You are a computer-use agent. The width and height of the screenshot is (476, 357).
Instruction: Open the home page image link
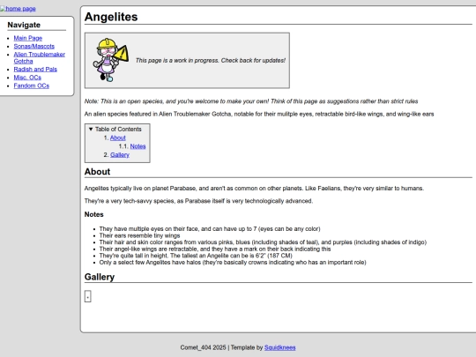tap(18, 9)
